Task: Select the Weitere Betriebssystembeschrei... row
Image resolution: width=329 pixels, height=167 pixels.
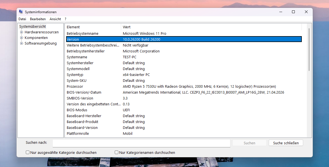Action: [184, 45]
